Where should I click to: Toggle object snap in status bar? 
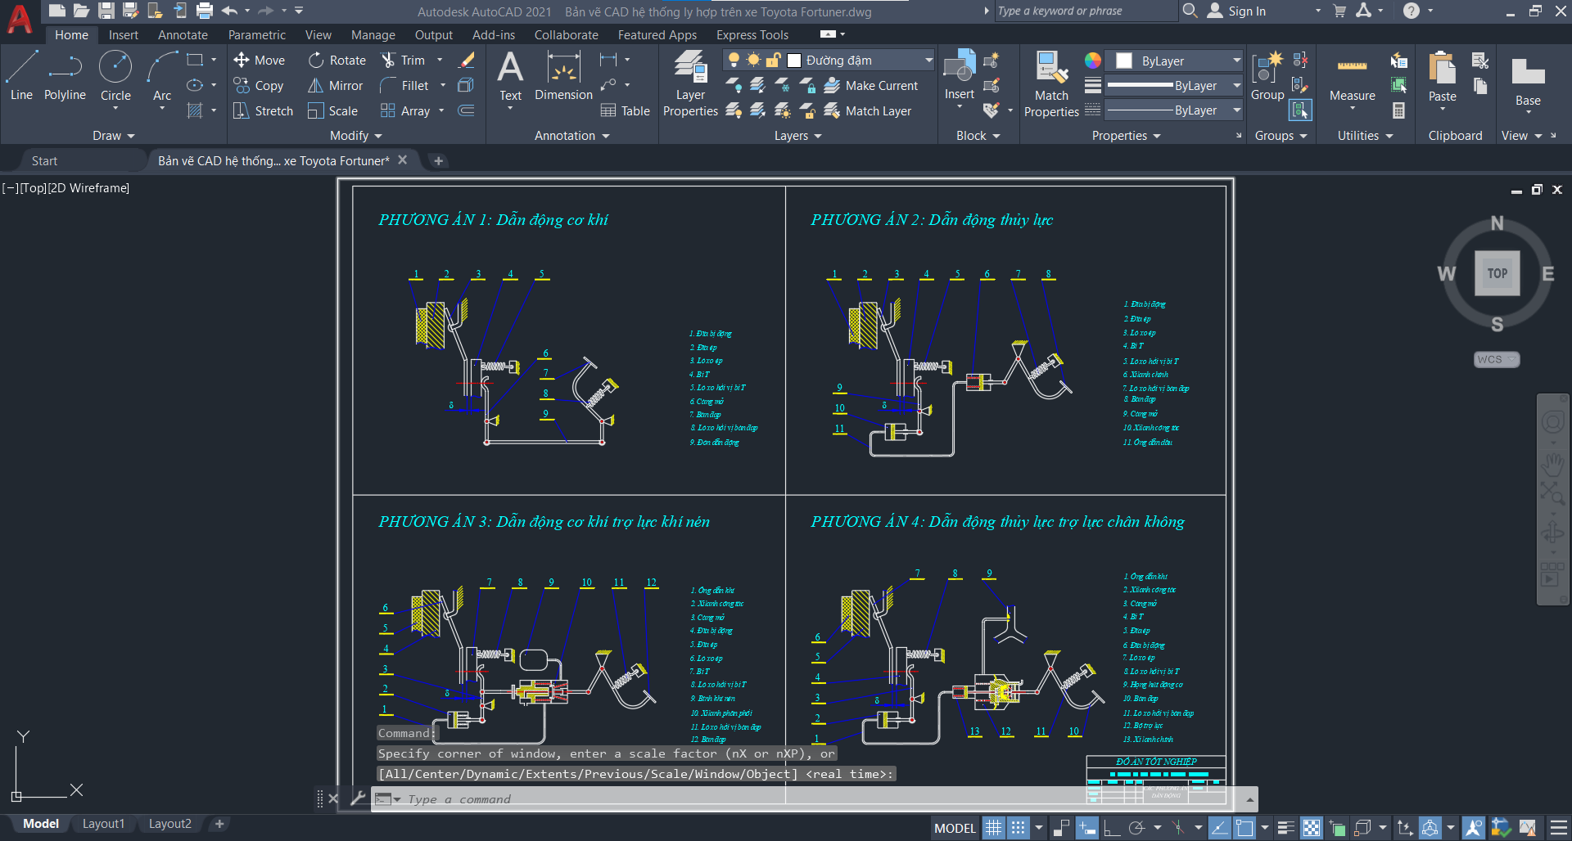[1244, 828]
